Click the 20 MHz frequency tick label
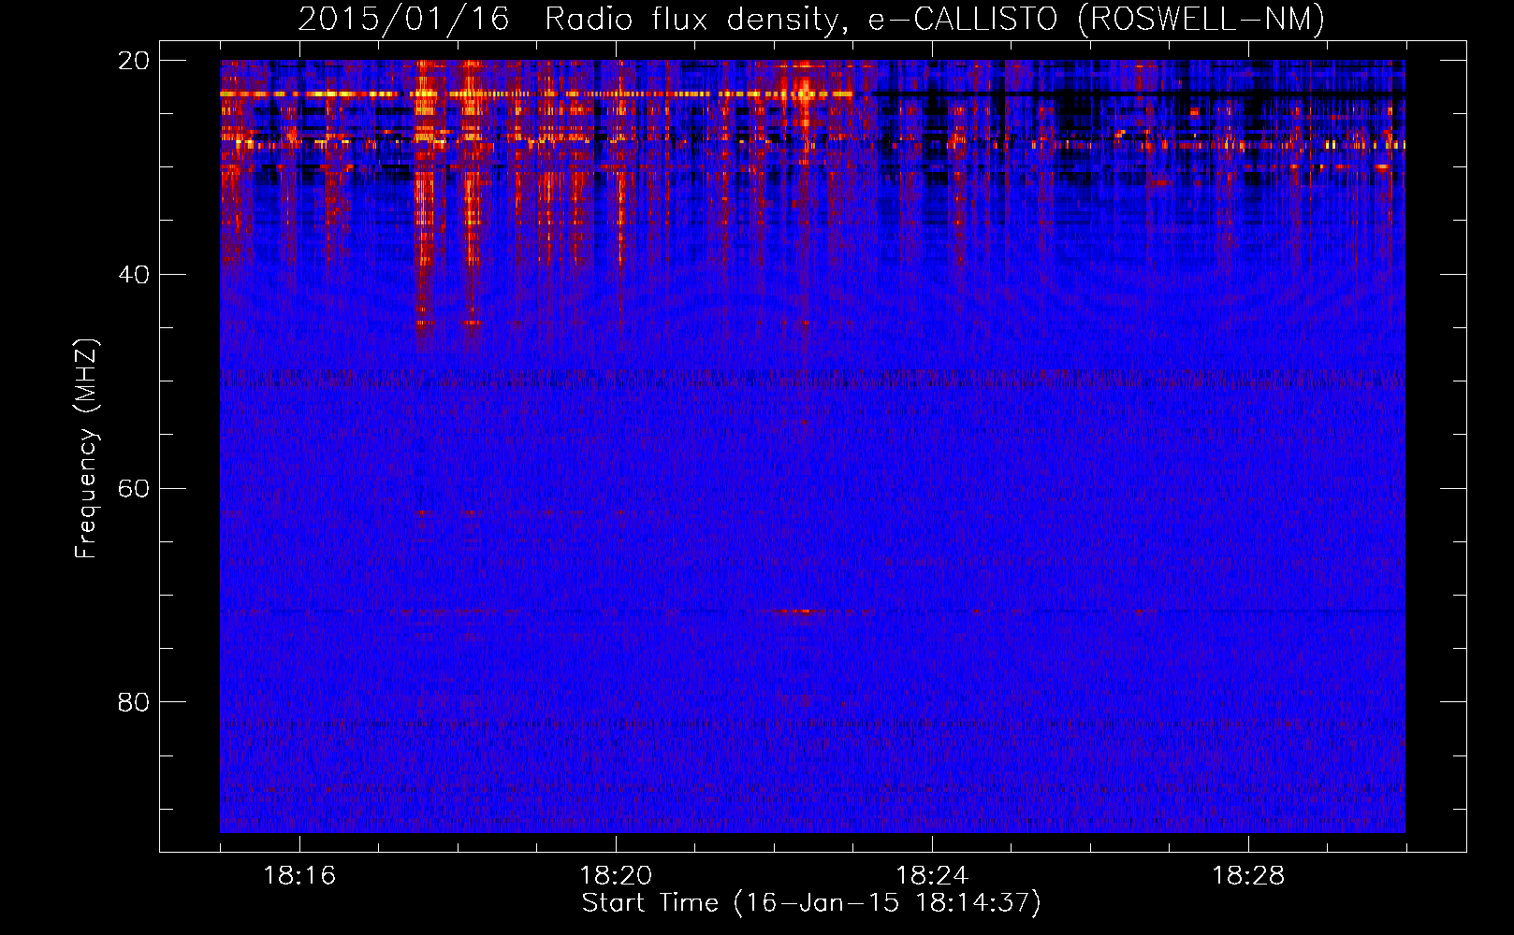Viewport: 1514px width, 935px height. (x=134, y=61)
